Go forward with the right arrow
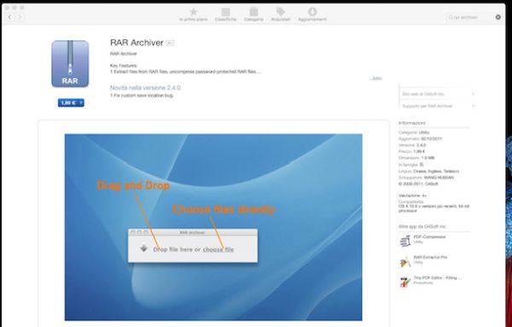Image resolution: width=512 pixels, height=327 pixels. (20, 17)
